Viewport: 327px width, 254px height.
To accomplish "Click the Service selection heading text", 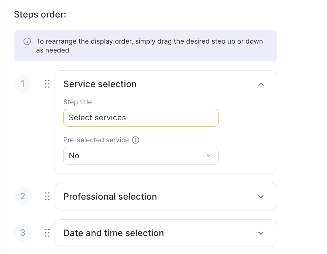I will tap(100, 84).
